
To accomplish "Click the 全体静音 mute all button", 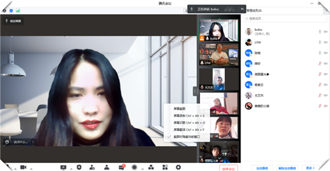I will point(262,168).
